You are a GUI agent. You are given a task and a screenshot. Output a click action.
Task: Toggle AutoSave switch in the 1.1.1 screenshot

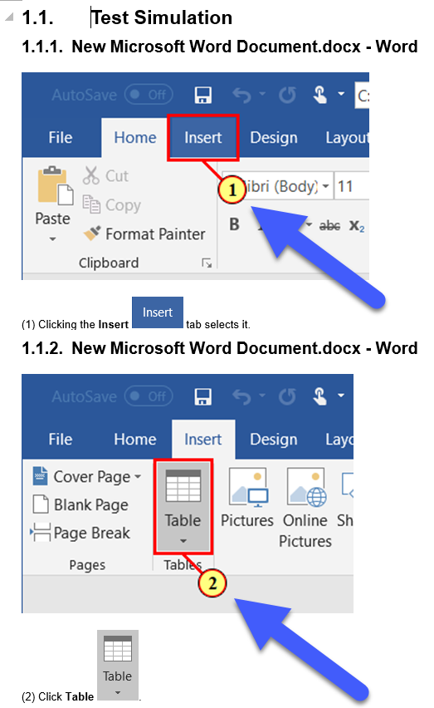149,95
